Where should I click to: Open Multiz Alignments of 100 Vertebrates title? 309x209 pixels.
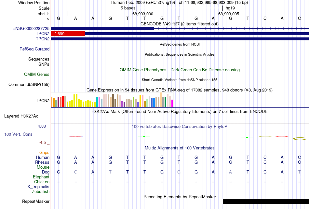[x=180, y=148]
